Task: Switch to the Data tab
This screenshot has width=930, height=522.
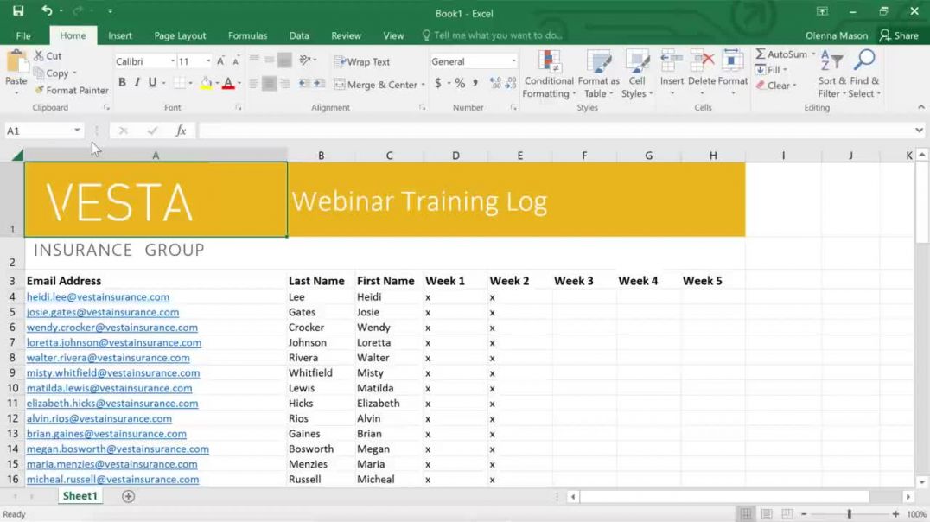Action: 299,35
